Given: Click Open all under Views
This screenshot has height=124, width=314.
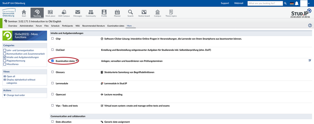Looking at the screenshot, I should [11, 76].
